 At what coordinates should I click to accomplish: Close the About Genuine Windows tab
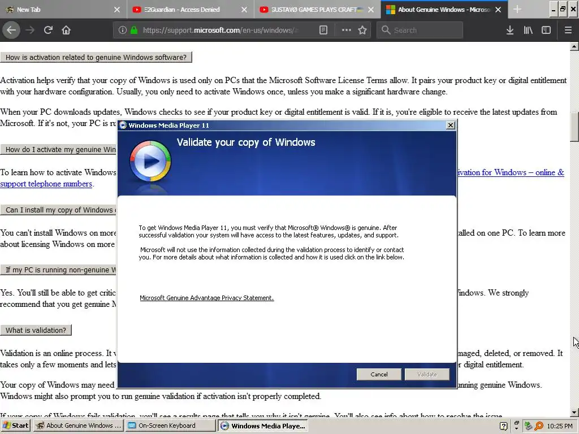pyautogui.click(x=498, y=10)
